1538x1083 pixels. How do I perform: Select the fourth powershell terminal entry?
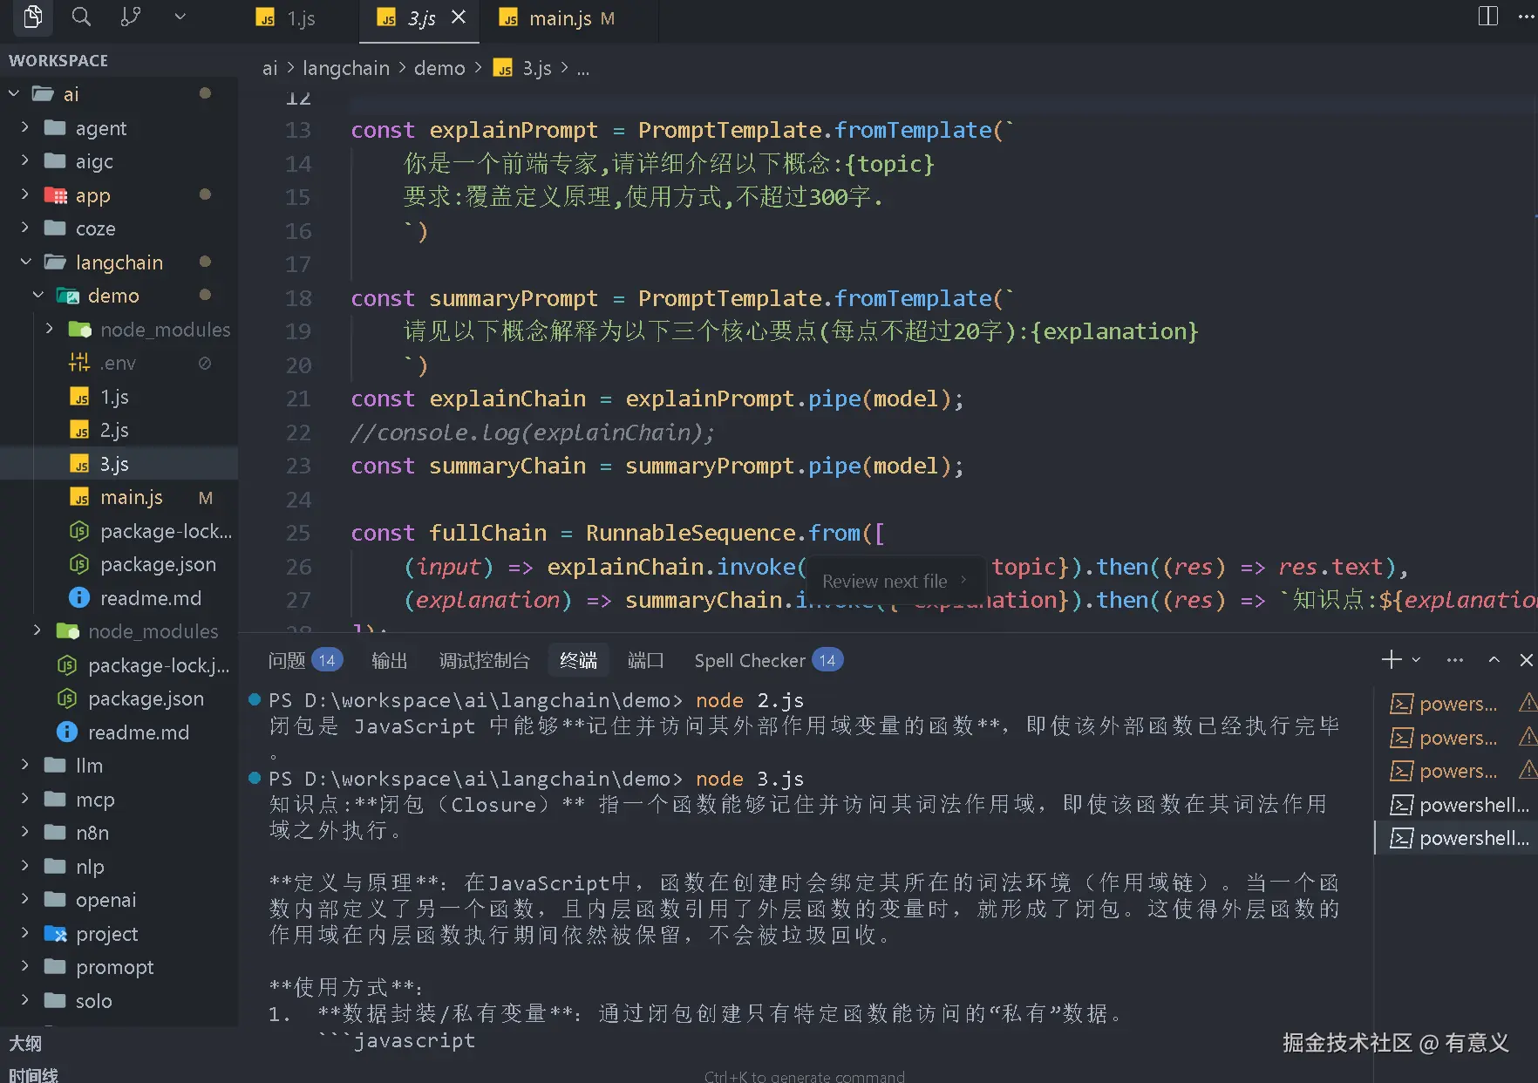[x=1457, y=805]
